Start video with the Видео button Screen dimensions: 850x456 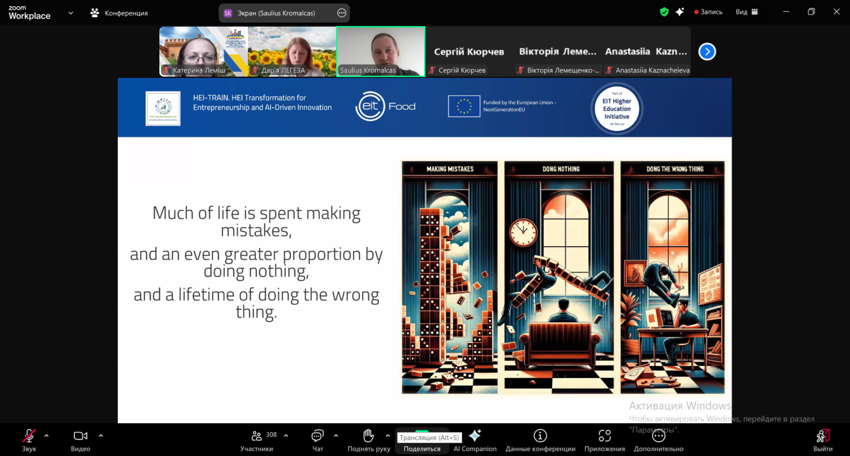click(80, 440)
